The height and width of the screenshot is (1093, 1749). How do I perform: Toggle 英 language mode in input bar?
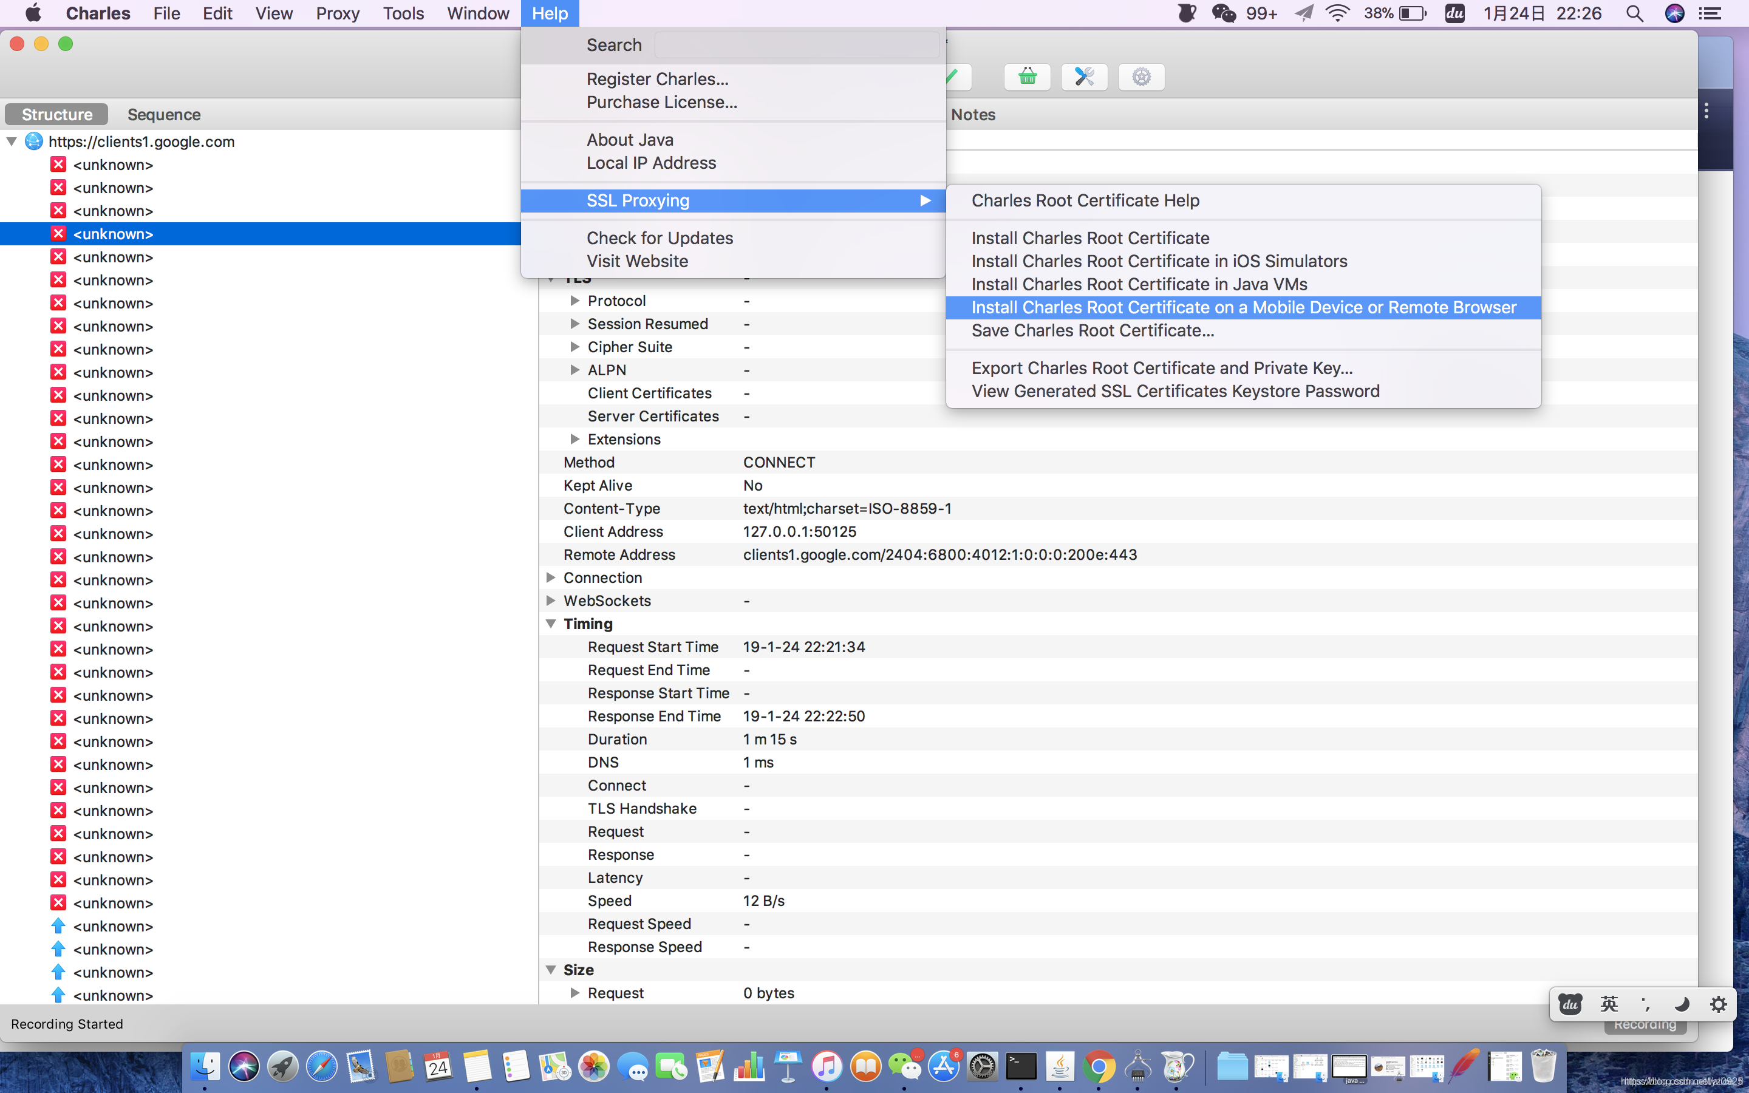tap(1609, 1004)
